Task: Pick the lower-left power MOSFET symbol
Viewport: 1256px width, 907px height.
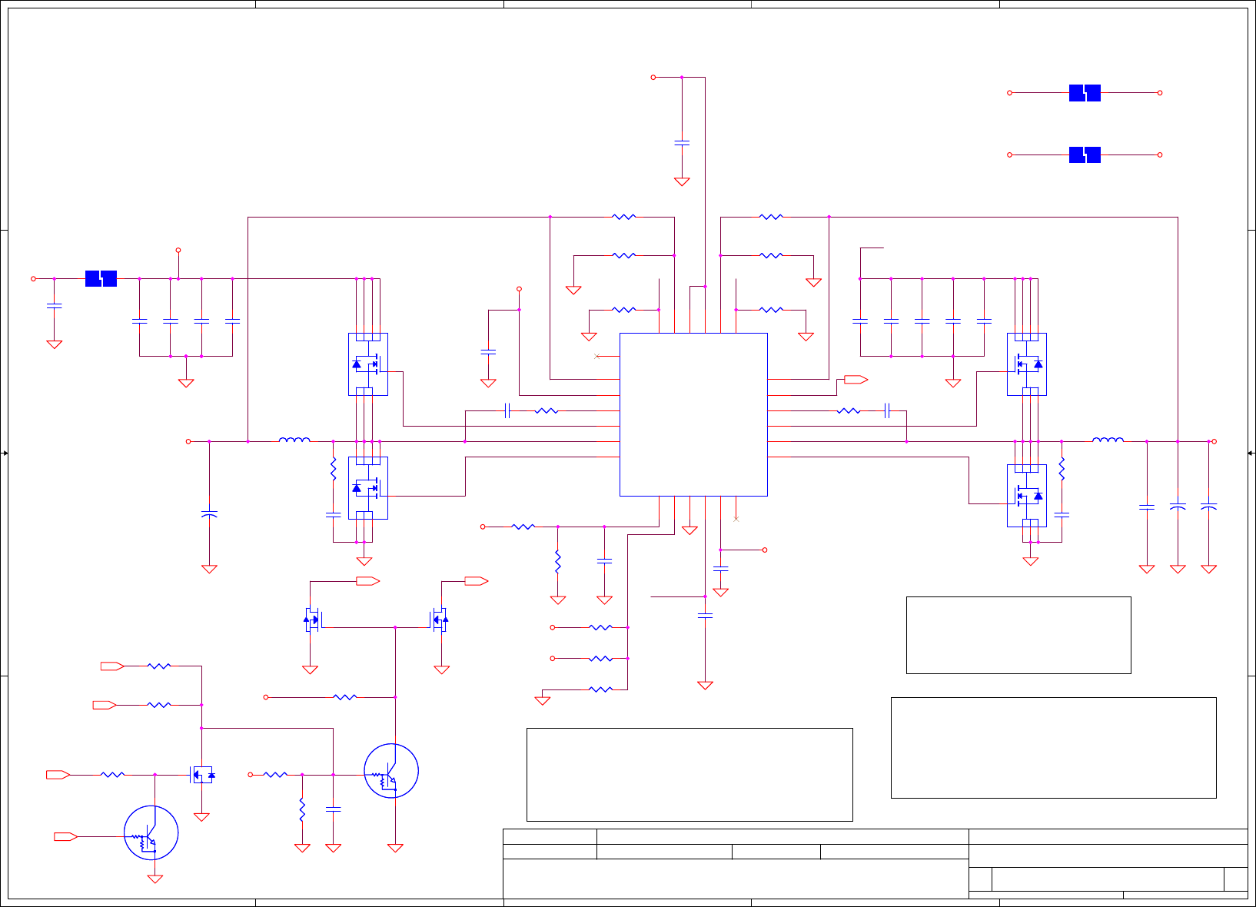Action: tap(368, 488)
